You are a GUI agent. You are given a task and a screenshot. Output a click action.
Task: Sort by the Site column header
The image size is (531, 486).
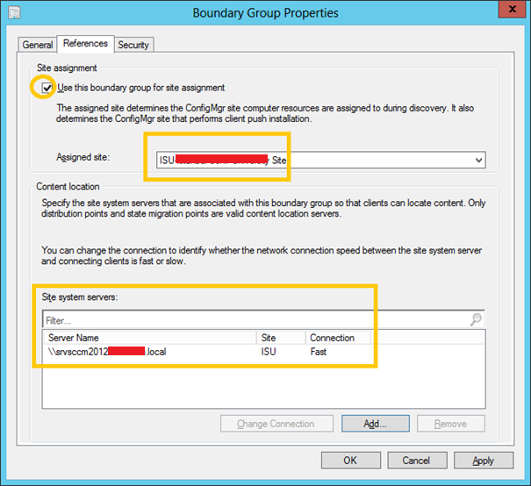coord(280,338)
